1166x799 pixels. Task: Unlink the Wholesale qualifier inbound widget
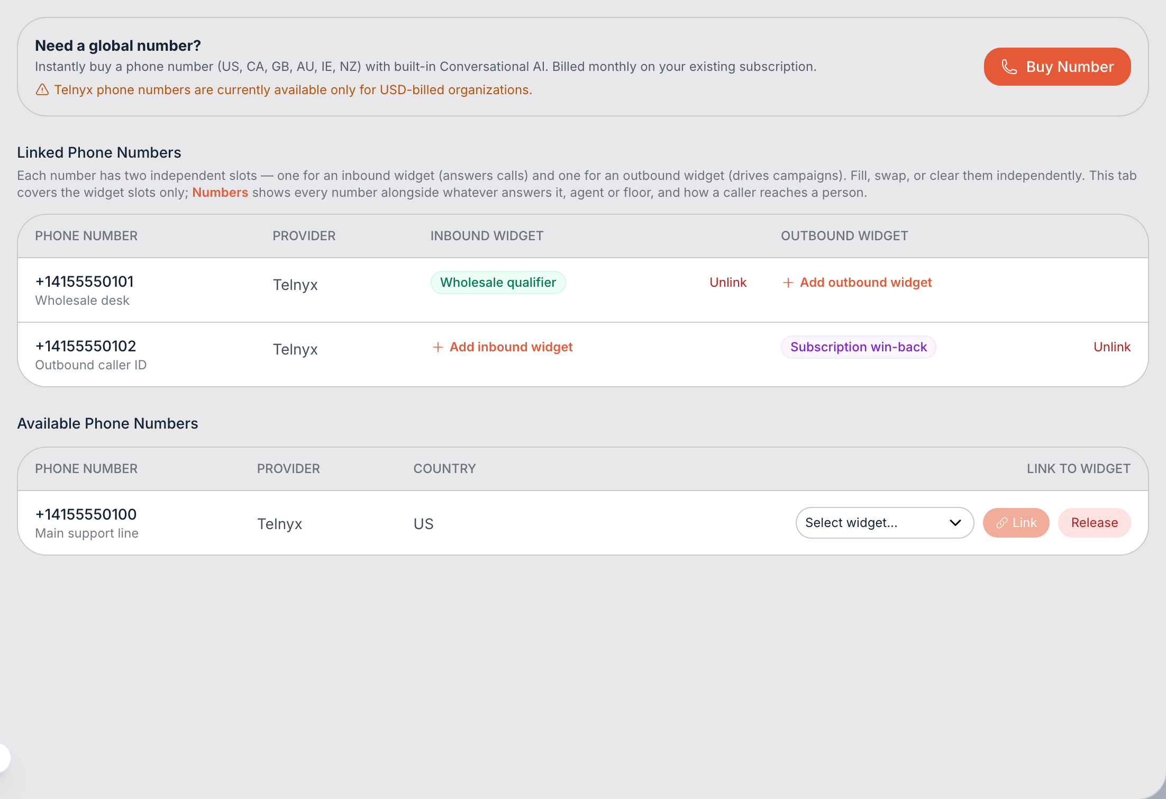(x=728, y=283)
